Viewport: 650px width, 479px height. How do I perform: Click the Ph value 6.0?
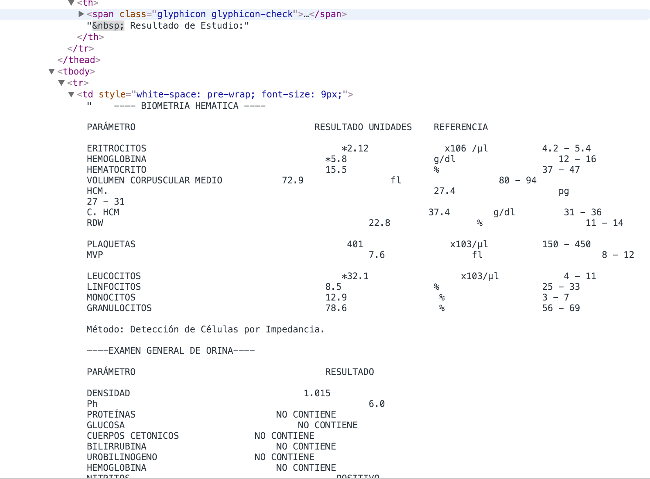tap(377, 404)
